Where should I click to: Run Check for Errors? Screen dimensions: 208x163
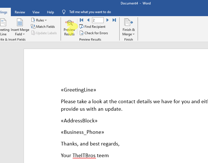coord(94,33)
